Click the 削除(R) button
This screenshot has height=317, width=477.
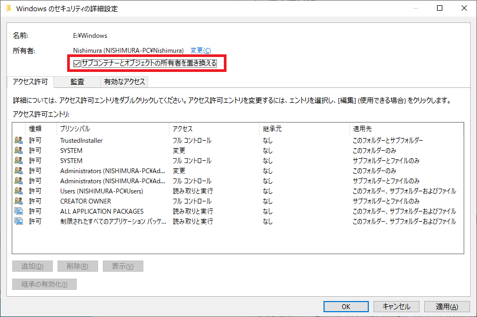[78, 266]
